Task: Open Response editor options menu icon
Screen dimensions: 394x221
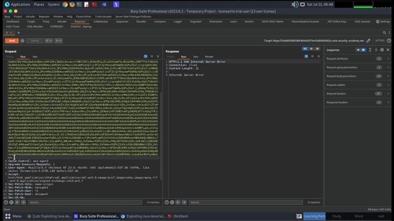Action: (x=319, y=56)
